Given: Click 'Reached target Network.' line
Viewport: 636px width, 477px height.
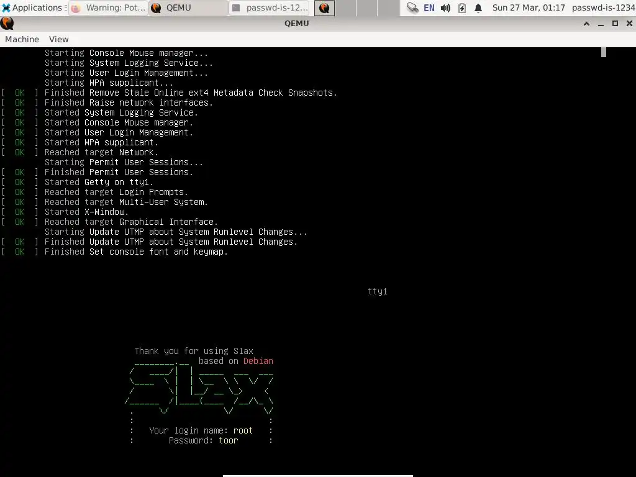Looking at the screenshot, I should click(x=101, y=152).
